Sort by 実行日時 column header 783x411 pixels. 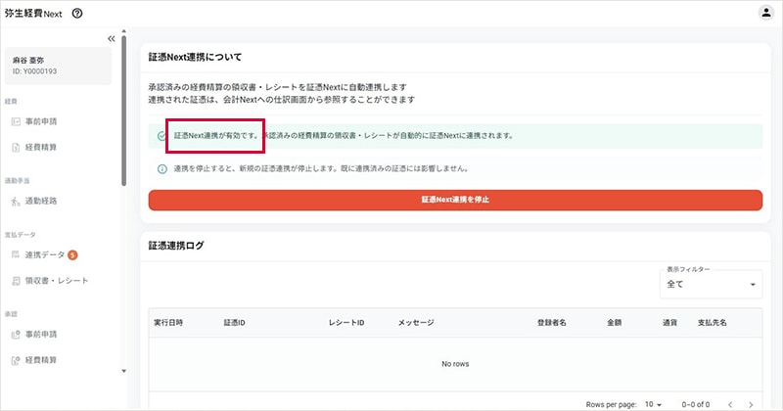click(x=168, y=323)
